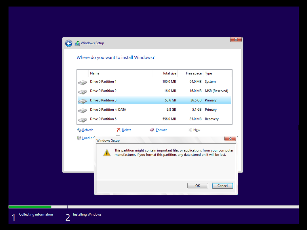Click the green Collecting information progress bar
The height and width of the screenshot is (230, 307).
pos(30,207)
